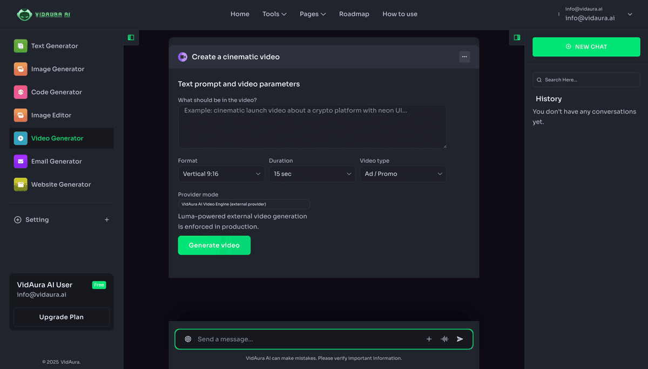Go to the Roadmap page
The image size is (648, 369).
[x=354, y=14]
